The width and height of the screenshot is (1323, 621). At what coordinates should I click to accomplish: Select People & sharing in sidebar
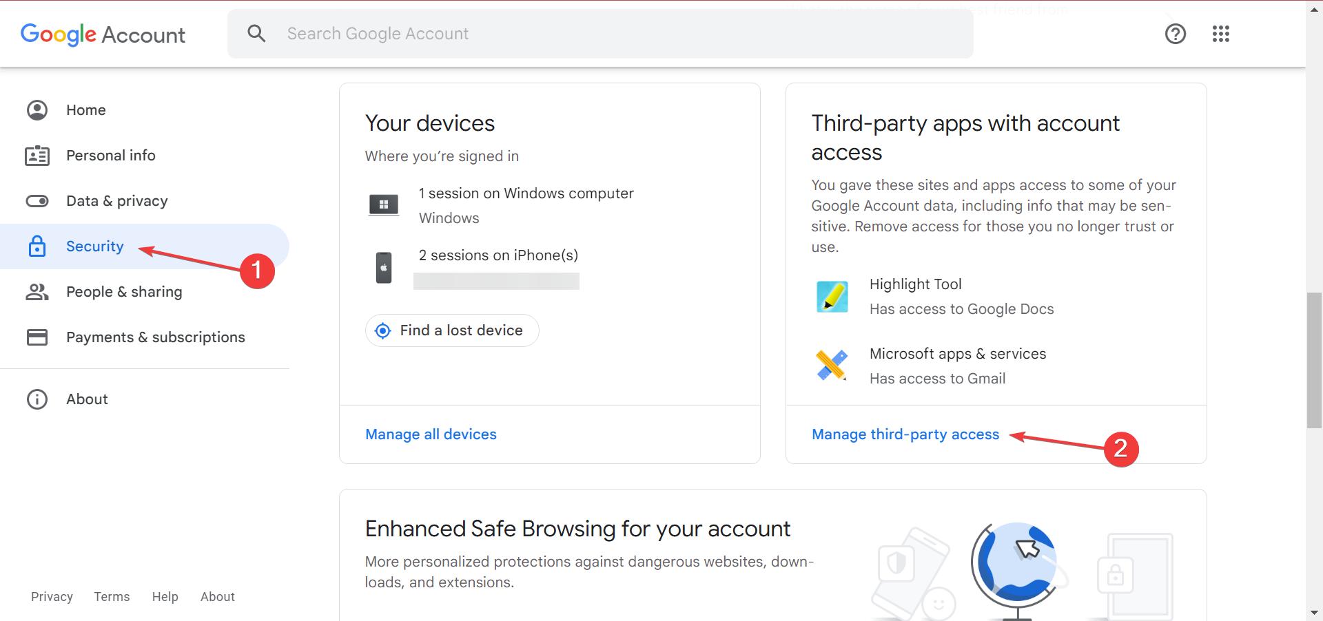coord(124,292)
